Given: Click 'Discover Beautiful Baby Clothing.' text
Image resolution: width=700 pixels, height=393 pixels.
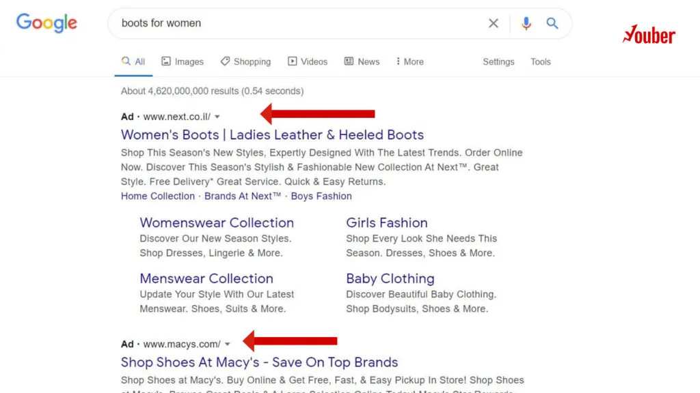Looking at the screenshot, I should (x=421, y=294).
